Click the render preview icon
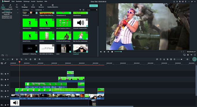This screenshot has width=197, height=107. (157, 59)
